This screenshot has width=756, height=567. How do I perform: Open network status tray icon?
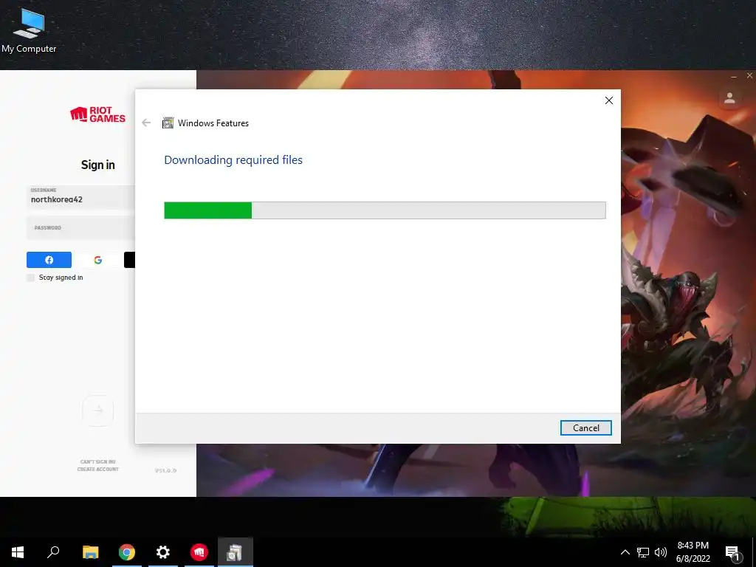tap(643, 552)
